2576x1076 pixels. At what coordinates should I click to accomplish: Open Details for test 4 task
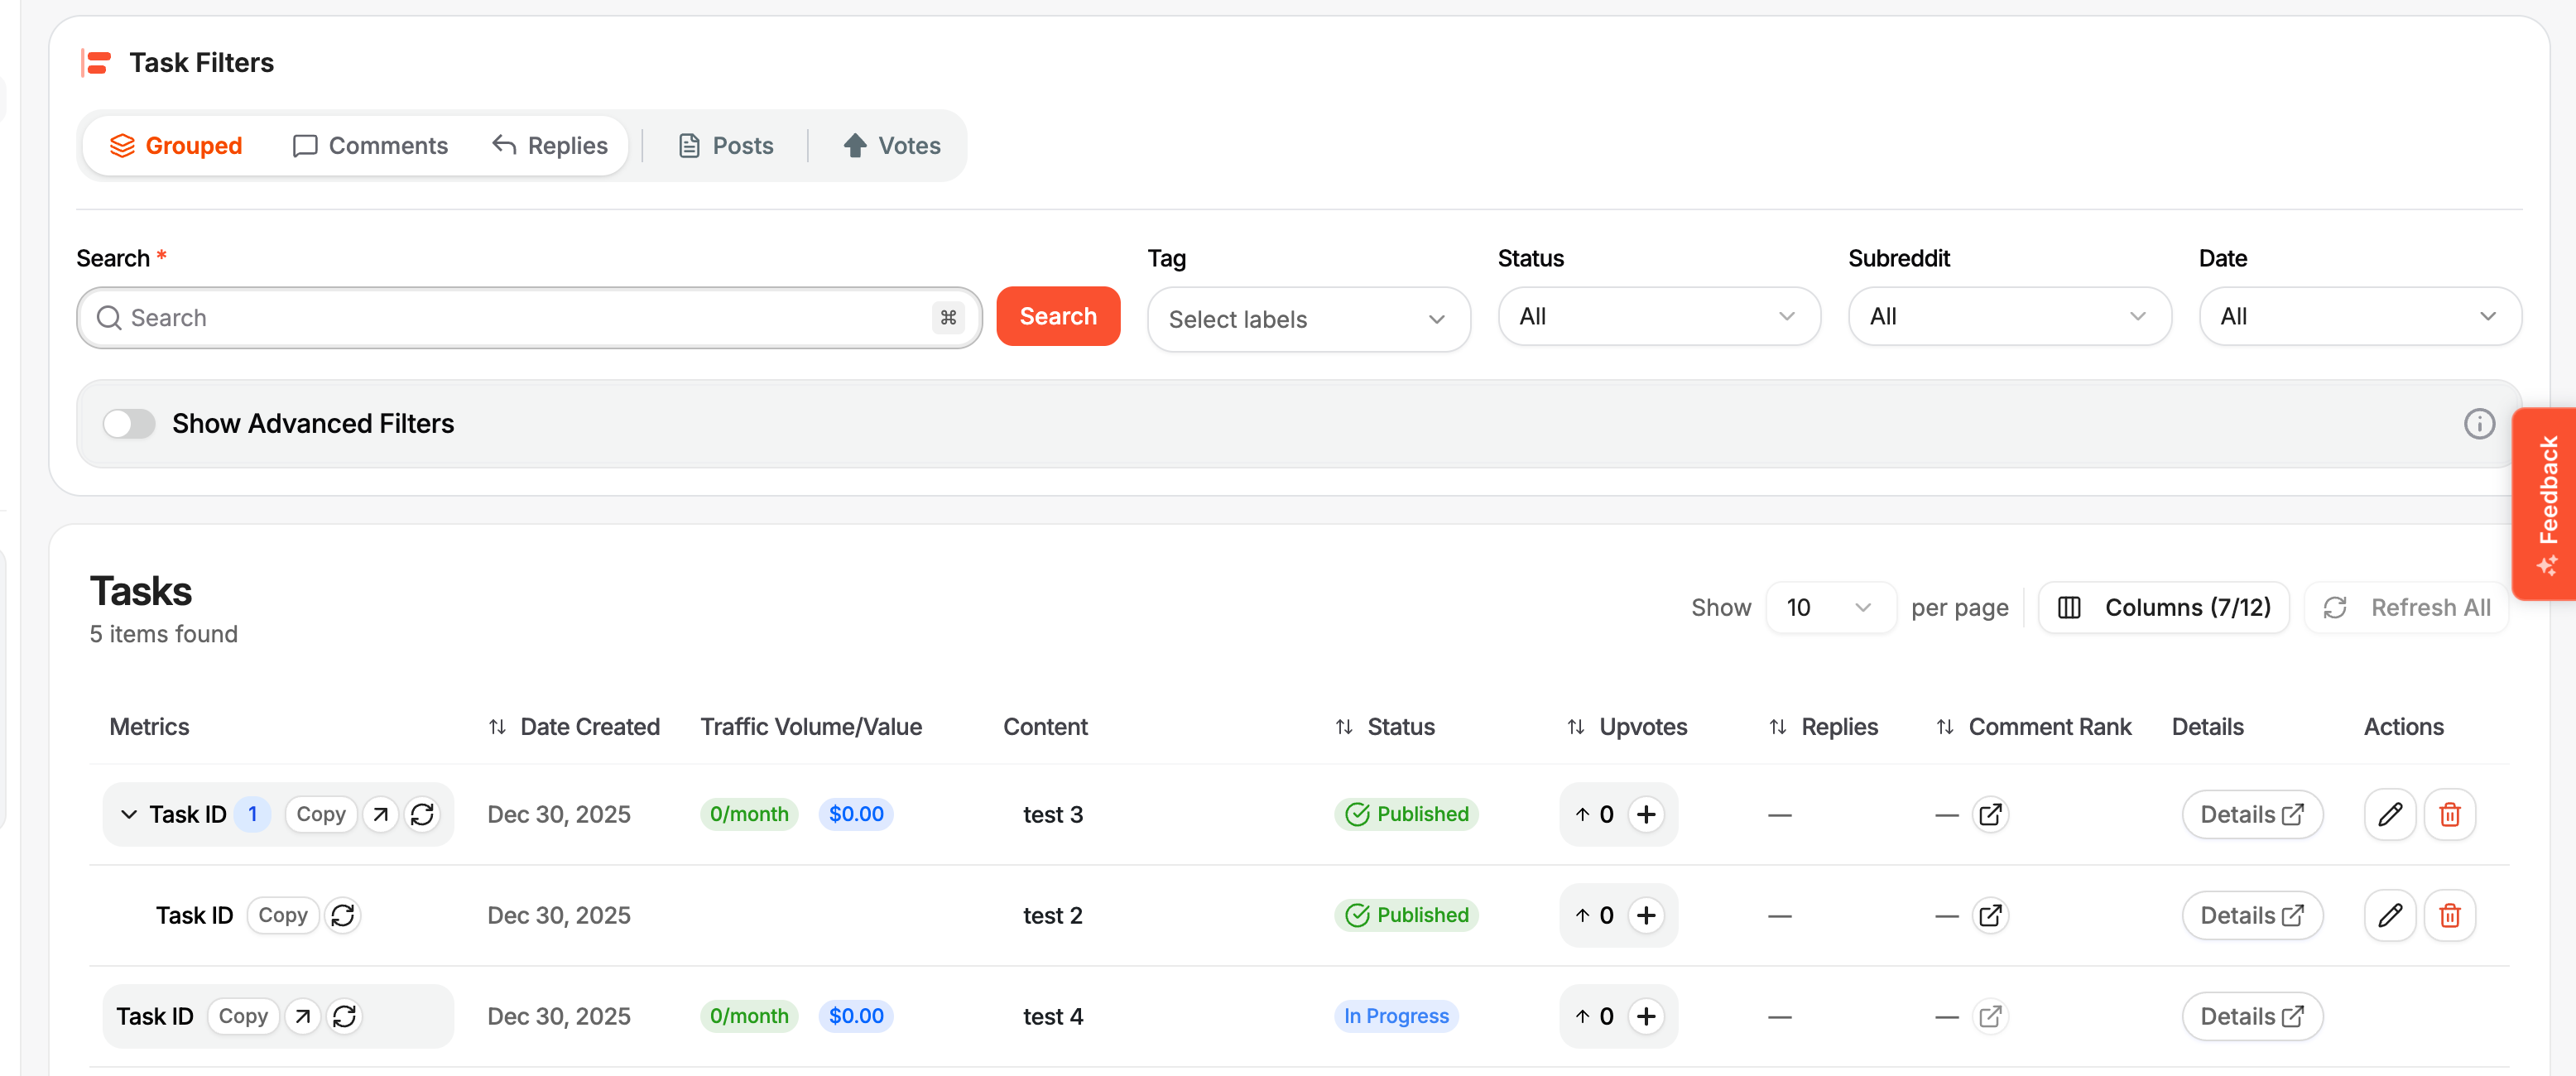click(2251, 1016)
